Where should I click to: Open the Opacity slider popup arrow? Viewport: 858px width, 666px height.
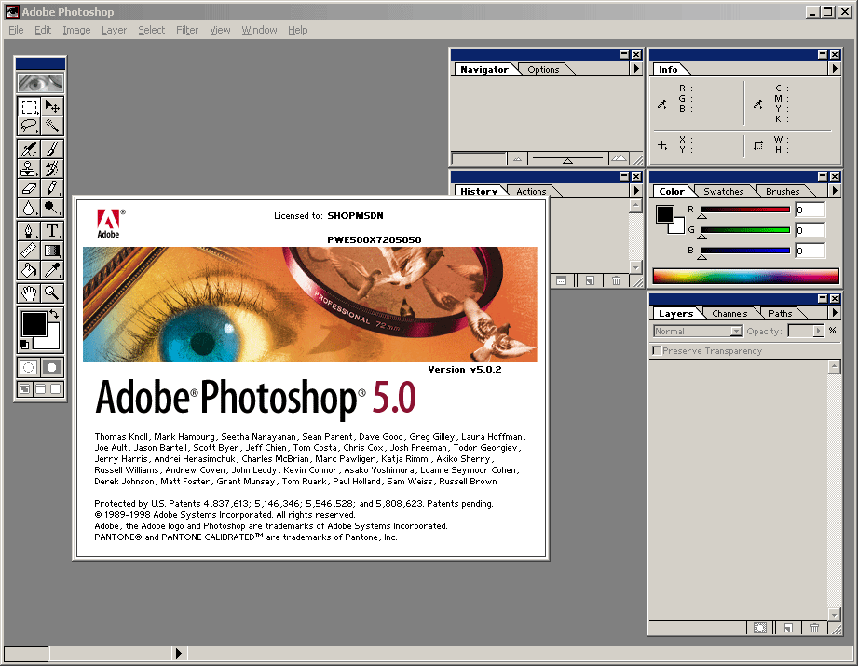(819, 331)
